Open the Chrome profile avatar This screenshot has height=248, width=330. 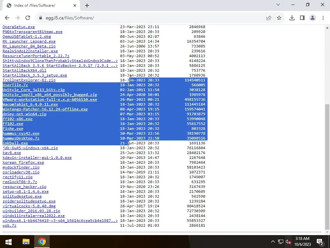point(313,18)
